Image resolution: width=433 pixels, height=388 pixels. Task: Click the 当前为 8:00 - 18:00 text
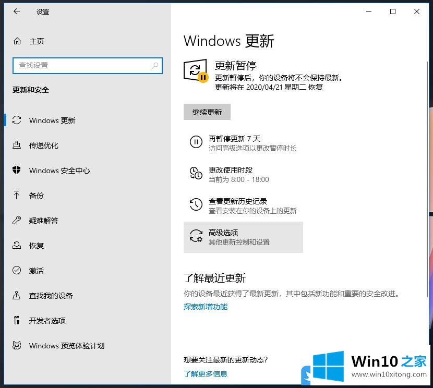pos(238,179)
